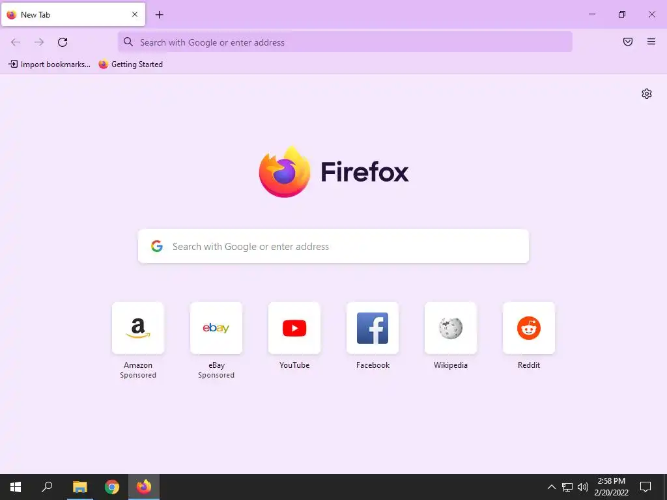Open the Save to Pocket button
Screen dimensions: 667x500
628,42
